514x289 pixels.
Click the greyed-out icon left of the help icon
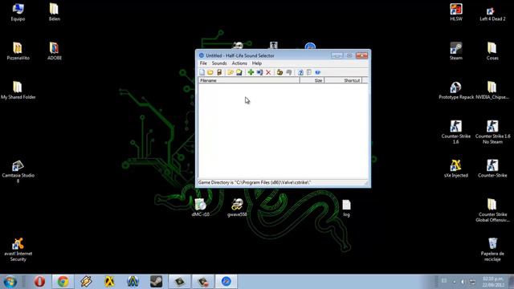point(289,72)
